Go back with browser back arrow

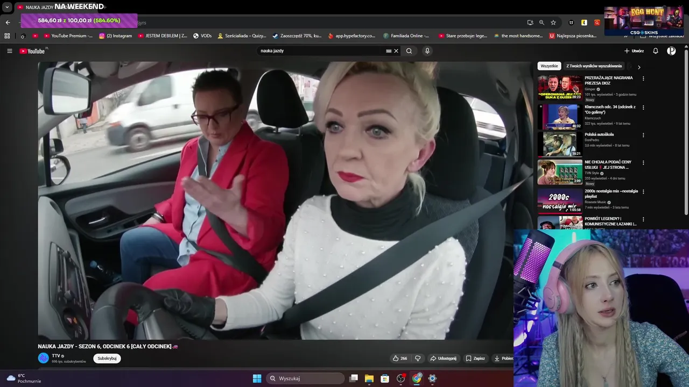(8, 23)
